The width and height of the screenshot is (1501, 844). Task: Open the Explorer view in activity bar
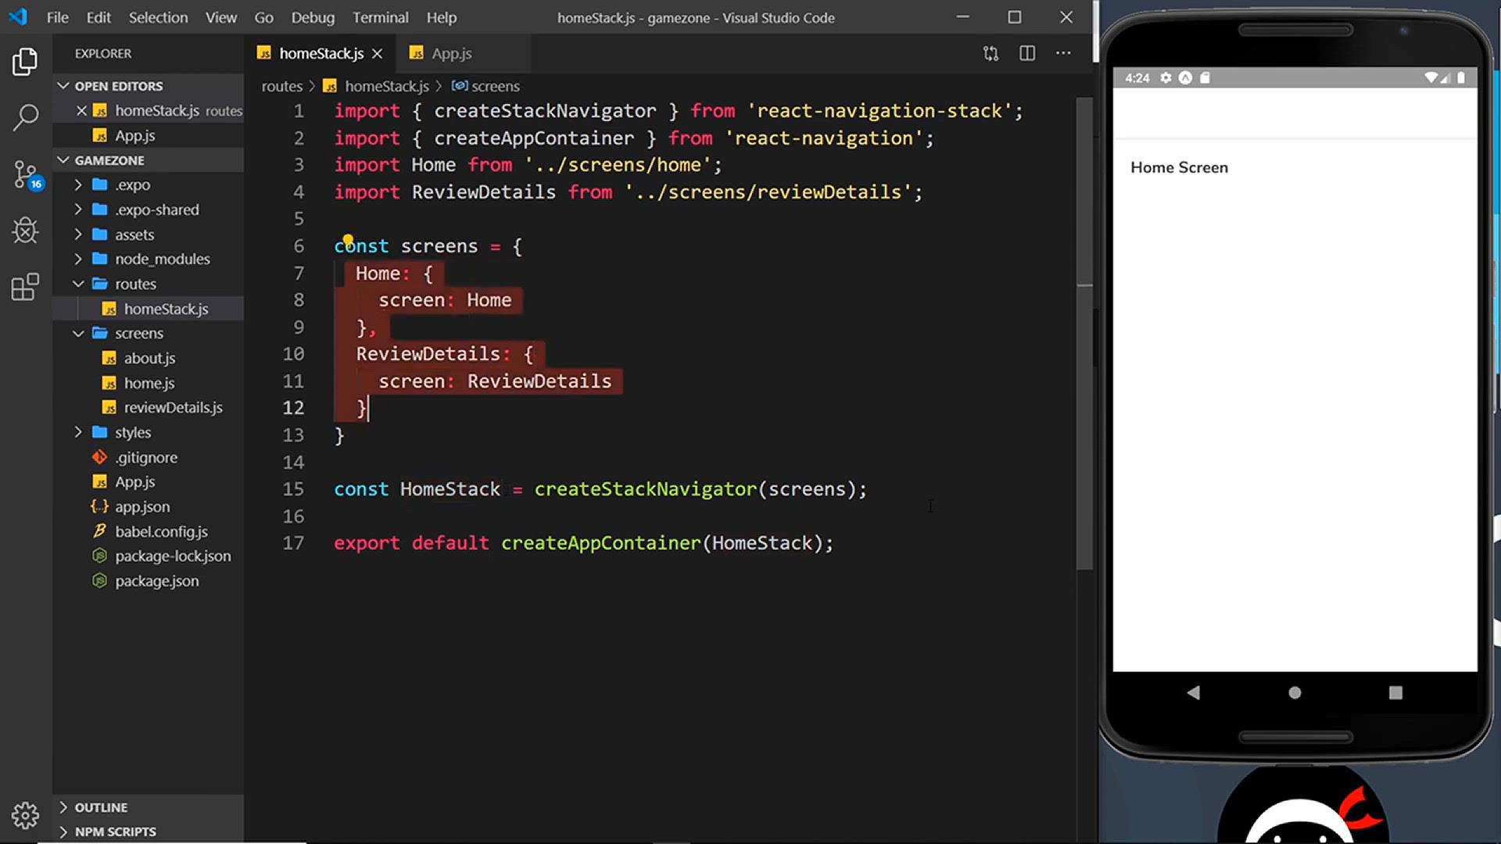(25, 62)
